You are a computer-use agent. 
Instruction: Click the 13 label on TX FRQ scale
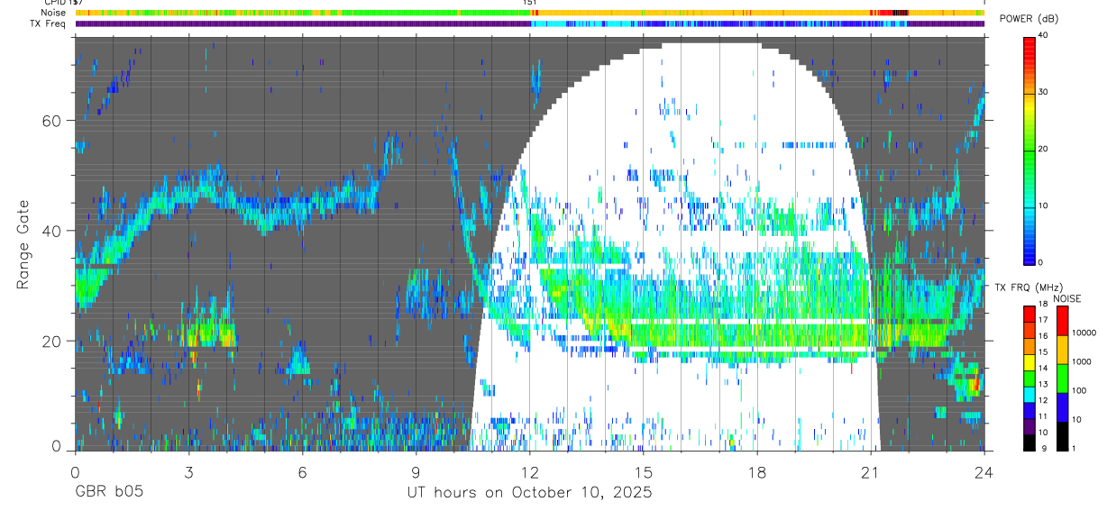click(1044, 385)
